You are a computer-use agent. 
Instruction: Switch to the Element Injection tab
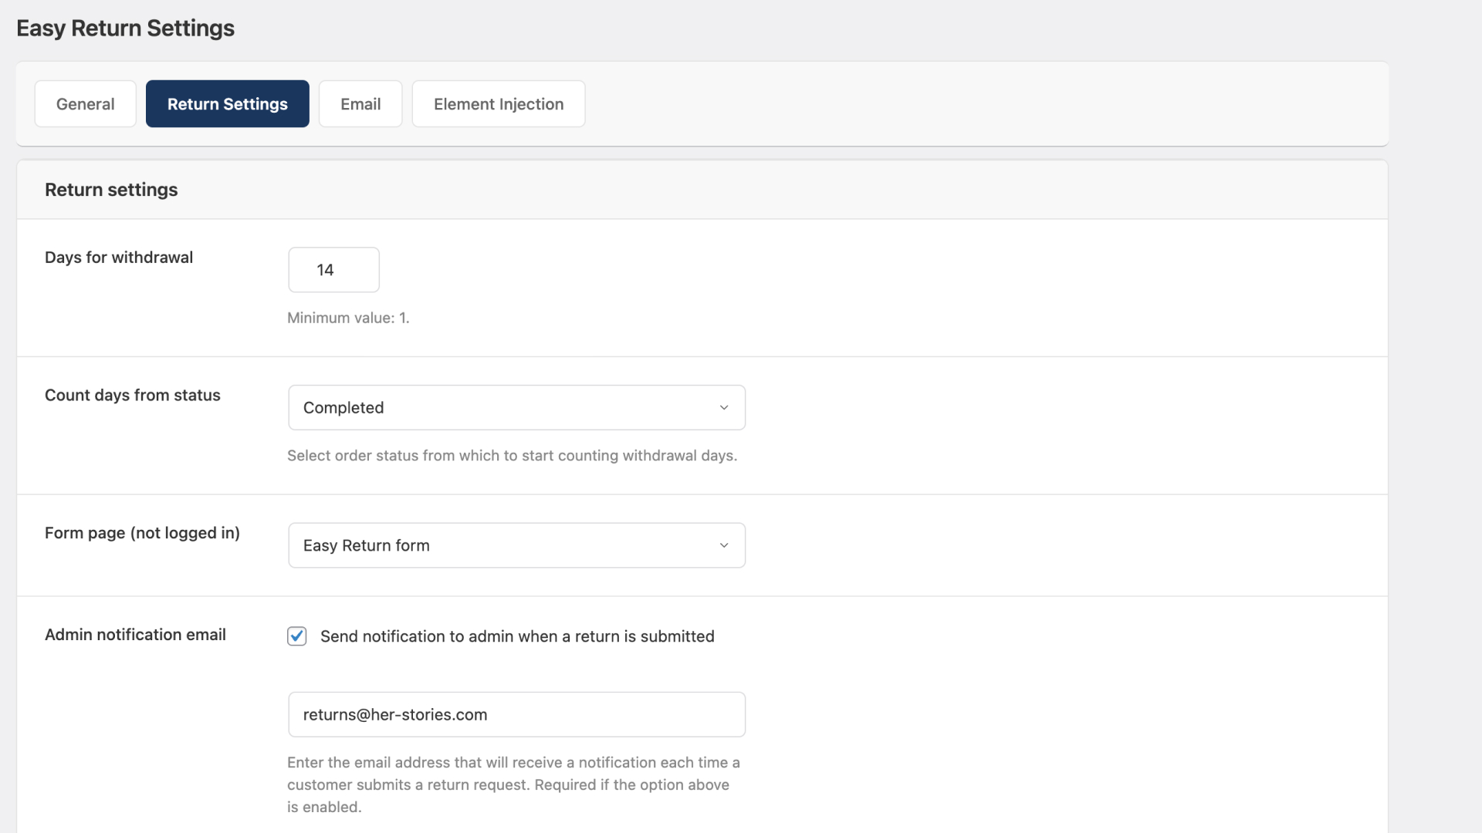[498, 103]
